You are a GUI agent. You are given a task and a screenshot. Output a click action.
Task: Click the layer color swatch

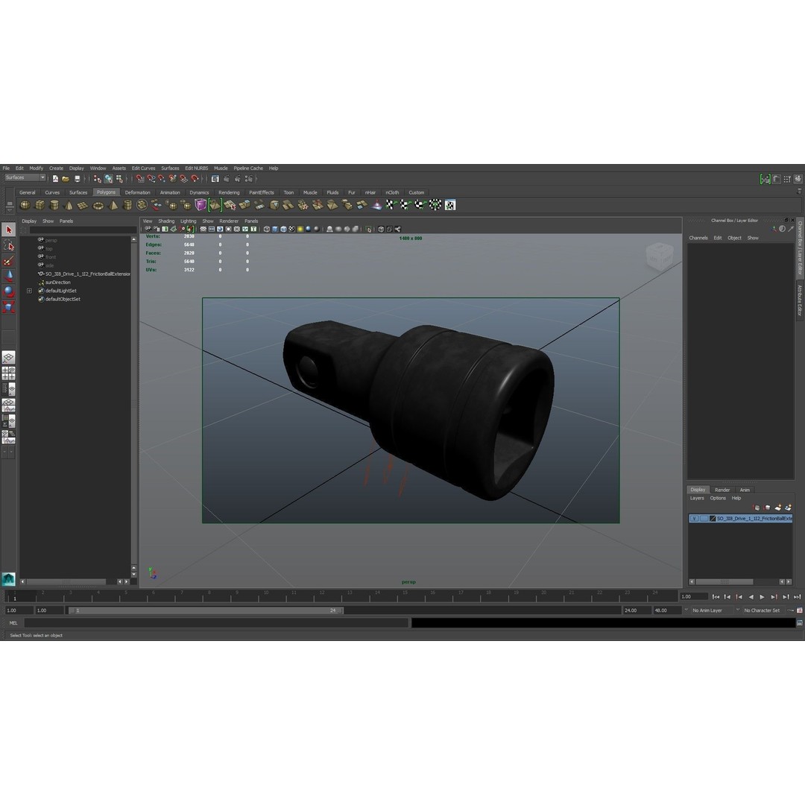713,519
